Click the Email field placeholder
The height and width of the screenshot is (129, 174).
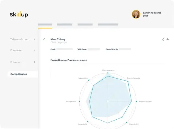[65, 49]
